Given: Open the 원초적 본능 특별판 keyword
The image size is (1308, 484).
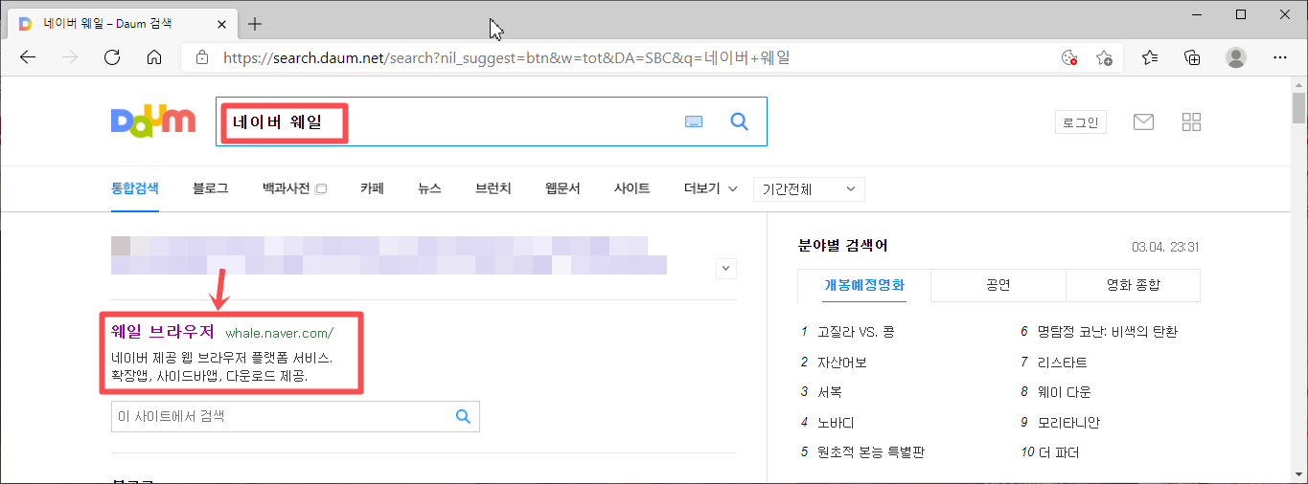Looking at the screenshot, I should point(870,452).
